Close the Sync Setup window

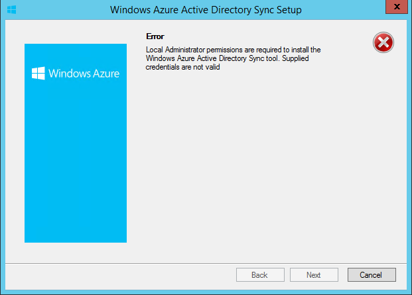click(x=397, y=7)
